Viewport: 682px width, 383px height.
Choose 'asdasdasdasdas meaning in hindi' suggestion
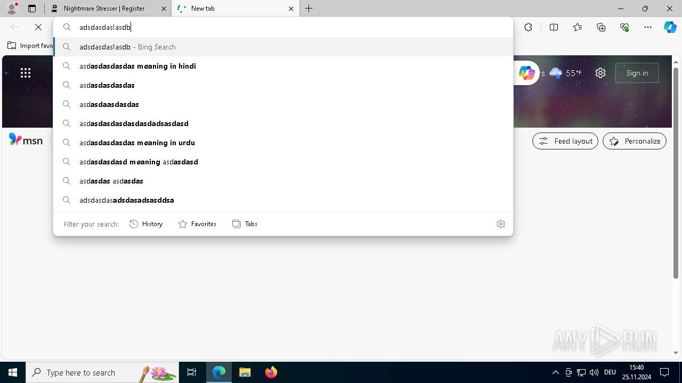[283, 66]
